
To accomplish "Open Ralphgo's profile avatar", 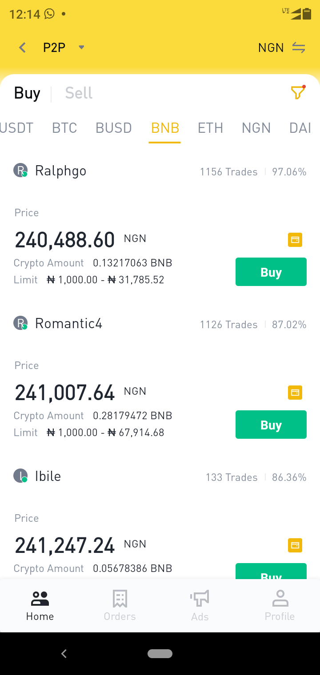I will [x=20, y=170].
